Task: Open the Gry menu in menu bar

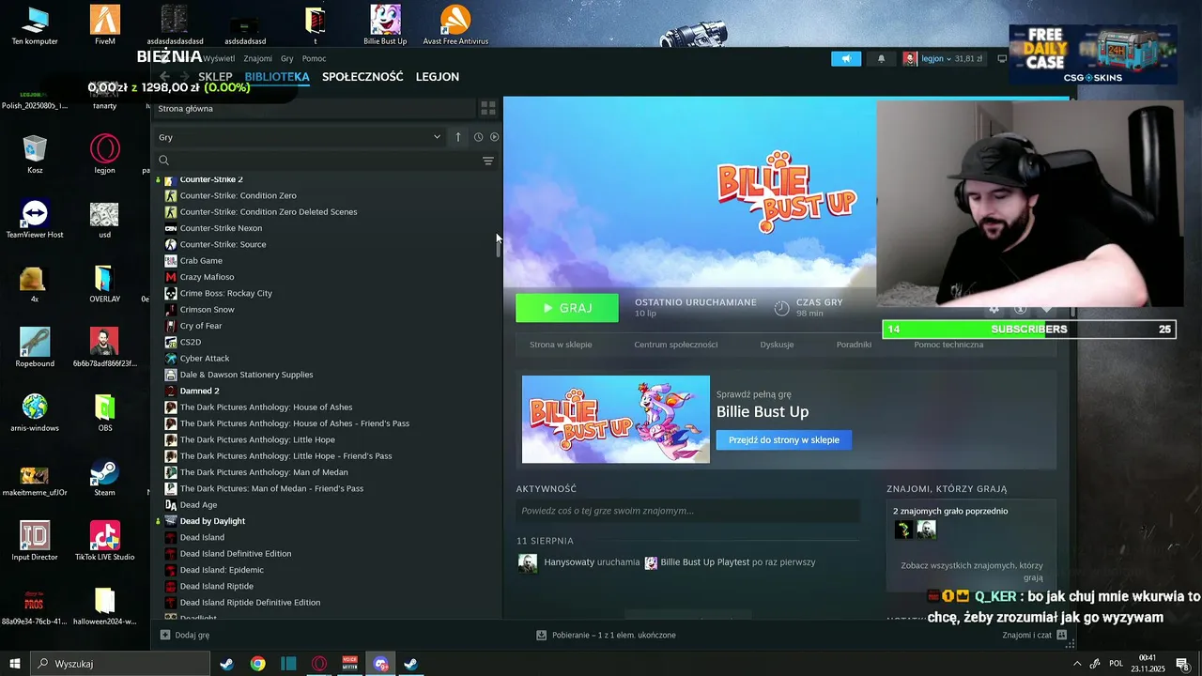Action: (287, 58)
